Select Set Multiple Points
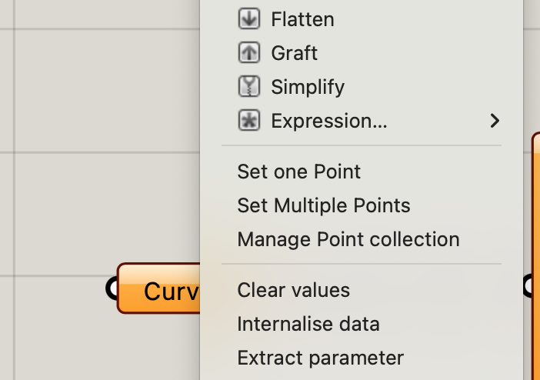This screenshot has height=380, width=540. coord(323,205)
